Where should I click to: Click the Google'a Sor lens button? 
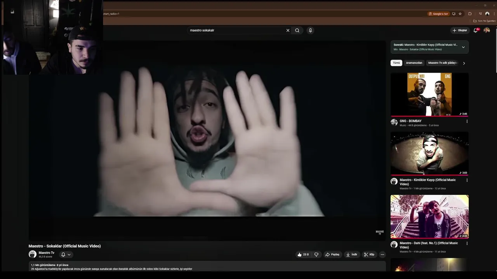[438, 14]
